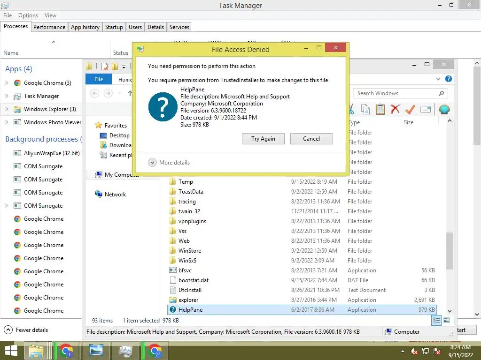Click the magnifier icon in Search Windows box
The width and height of the screenshot is (481, 360).
point(441,93)
